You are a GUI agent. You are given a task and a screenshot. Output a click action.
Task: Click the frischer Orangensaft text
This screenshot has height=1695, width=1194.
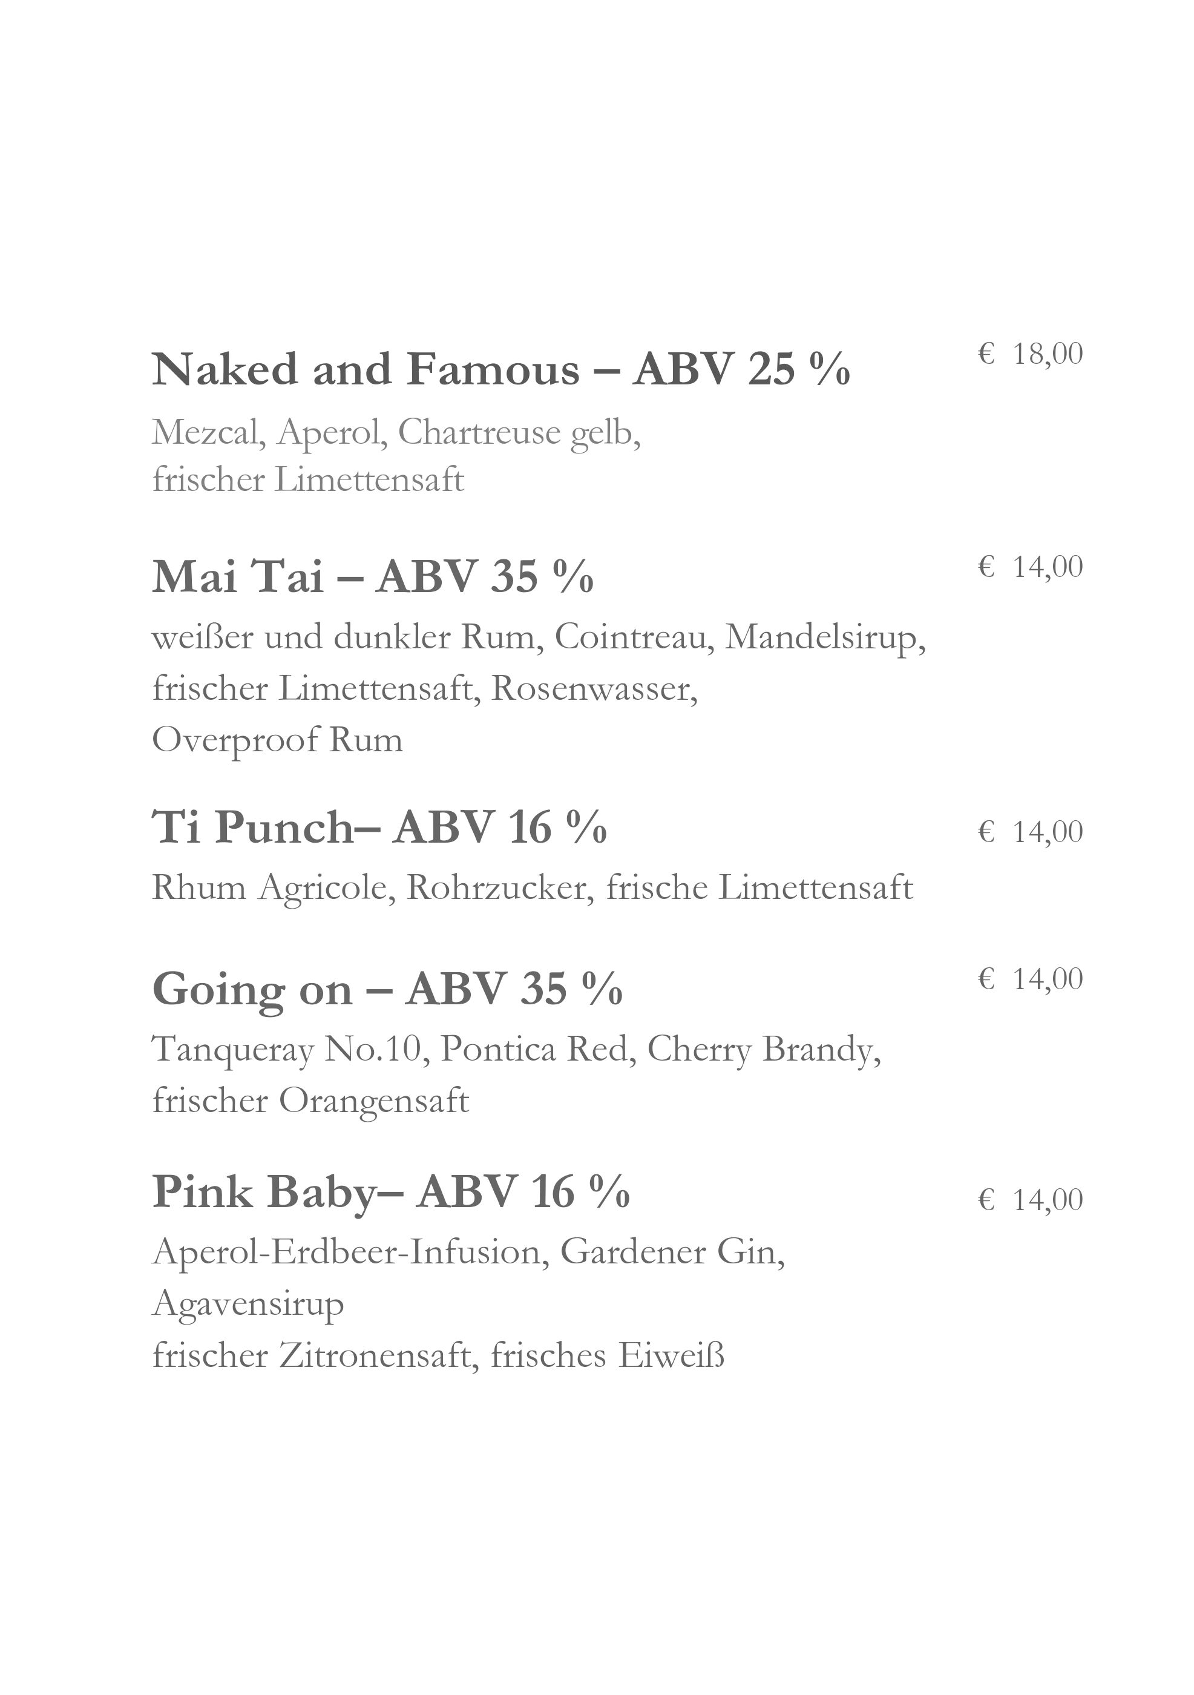[x=310, y=1102]
